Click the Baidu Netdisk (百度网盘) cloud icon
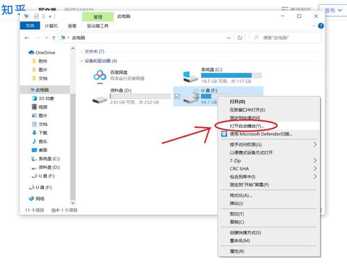347x274 pixels. pyautogui.click(x=100, y=76)
